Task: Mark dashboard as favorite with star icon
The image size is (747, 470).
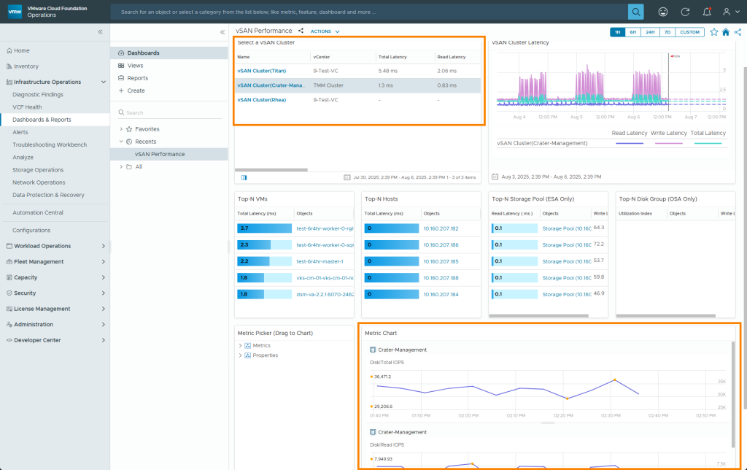Action: [x=714, y=32]
